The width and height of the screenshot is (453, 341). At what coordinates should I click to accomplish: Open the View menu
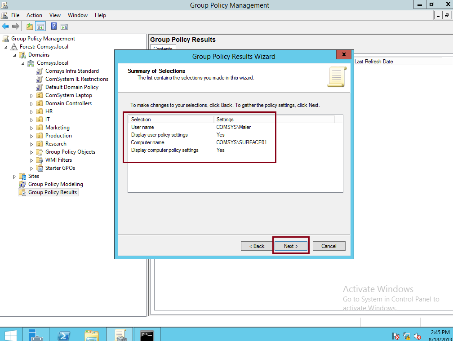(x=55, y=15)
